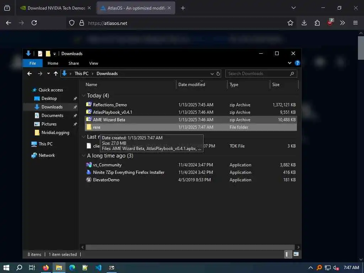Select ElevatorDemo application
The height and width of the screenshot is (273, 364).
(x=191, y=180)
